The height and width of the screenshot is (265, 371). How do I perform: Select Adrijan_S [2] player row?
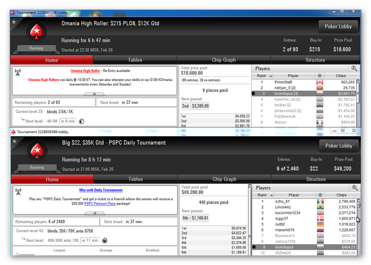[x=304, y=88]
